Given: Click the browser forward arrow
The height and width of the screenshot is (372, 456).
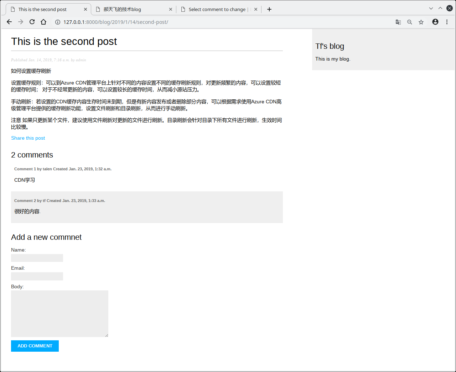Looking at the screenshot, I should tap(21, 22).
